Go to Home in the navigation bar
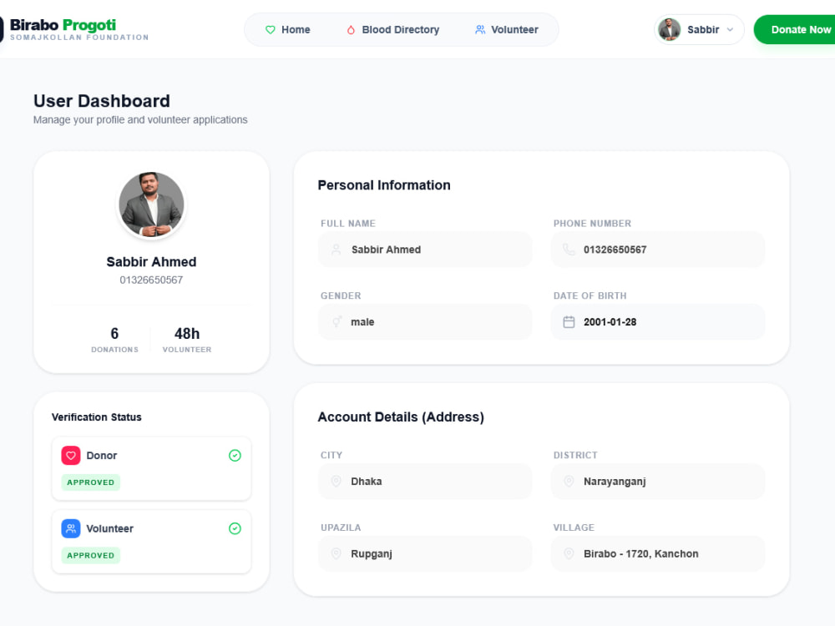This screenshot has height=626, width=835. (x=288, y=30)
